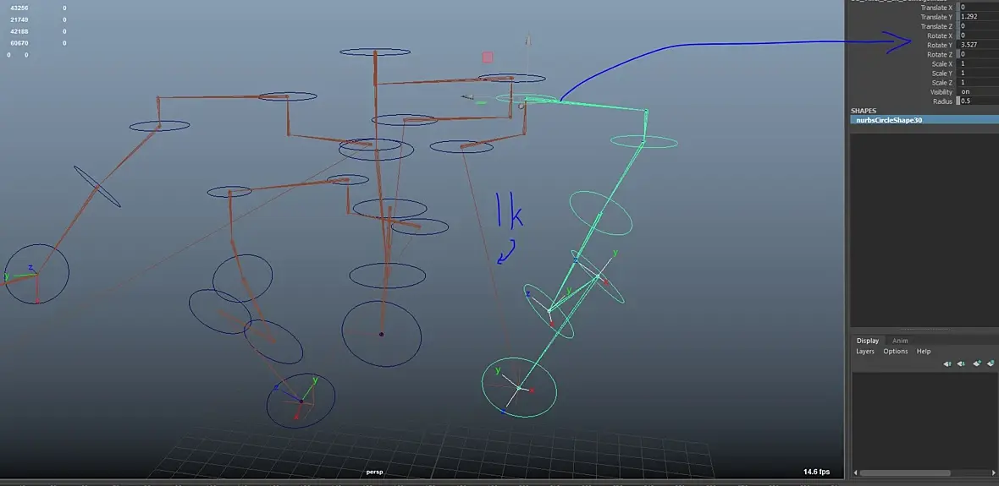999x486 pixels.
Task: Select the large cyan foot control circle
Action: click(519, 387)
